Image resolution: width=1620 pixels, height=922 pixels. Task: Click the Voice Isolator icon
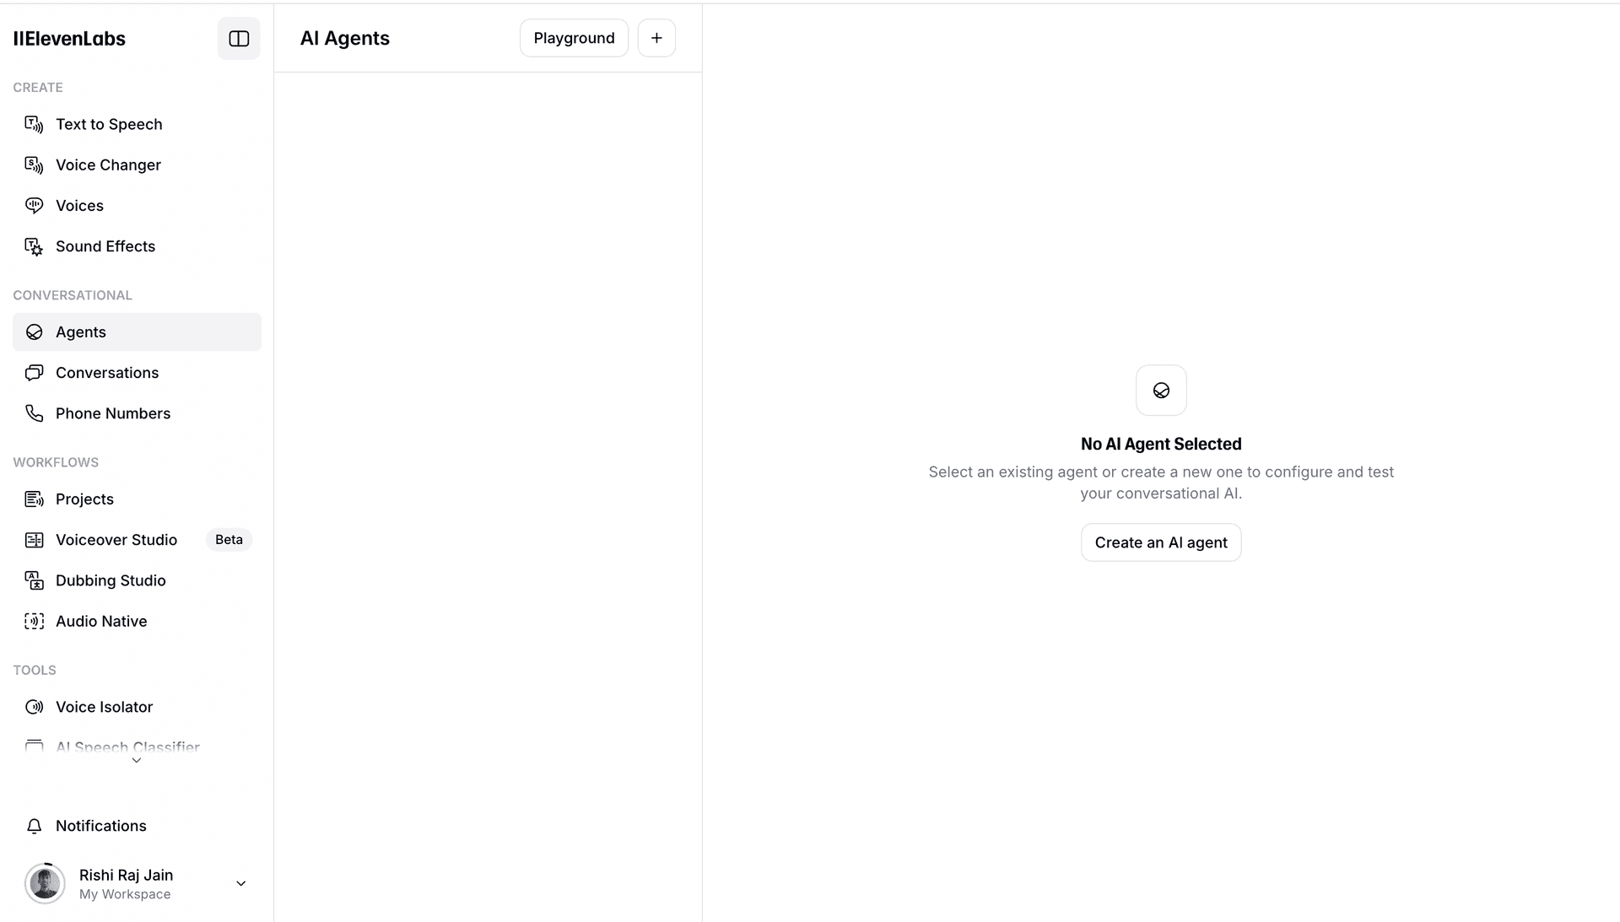[34, 707]
